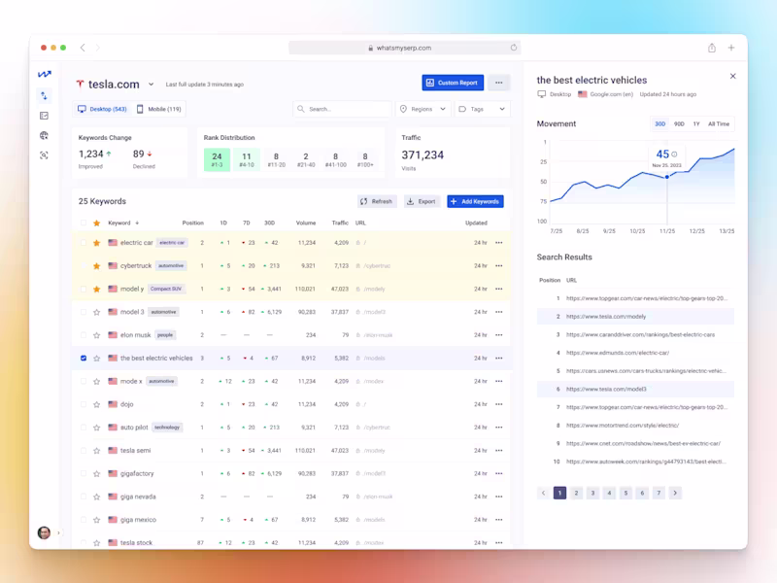Select the #4-10 rank distribution box
The width and height of the screenshot is (777, 583).
(x=247, y=159)
